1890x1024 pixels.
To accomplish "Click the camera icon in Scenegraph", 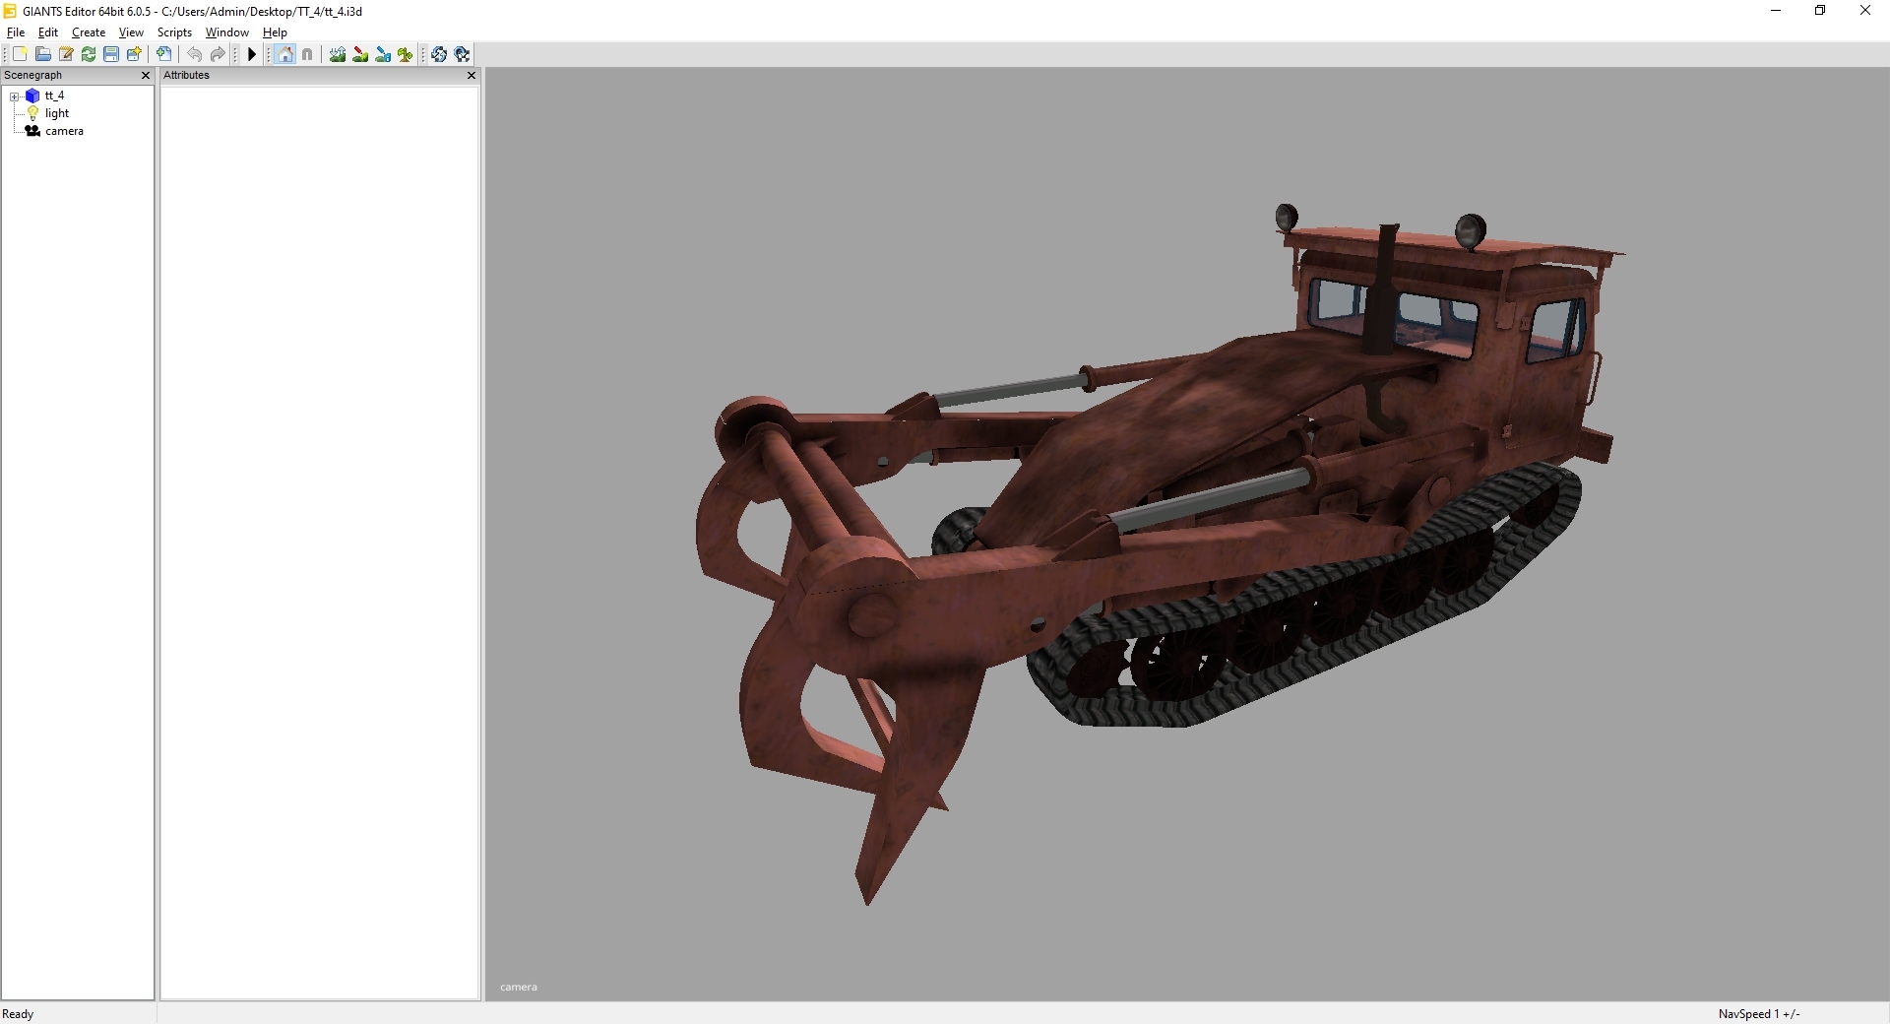I will coord(32,131).
